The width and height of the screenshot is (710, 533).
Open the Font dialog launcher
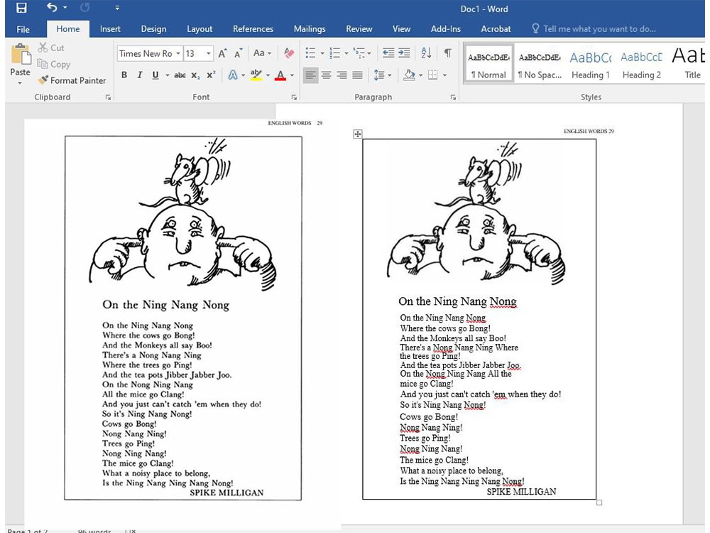294,97
